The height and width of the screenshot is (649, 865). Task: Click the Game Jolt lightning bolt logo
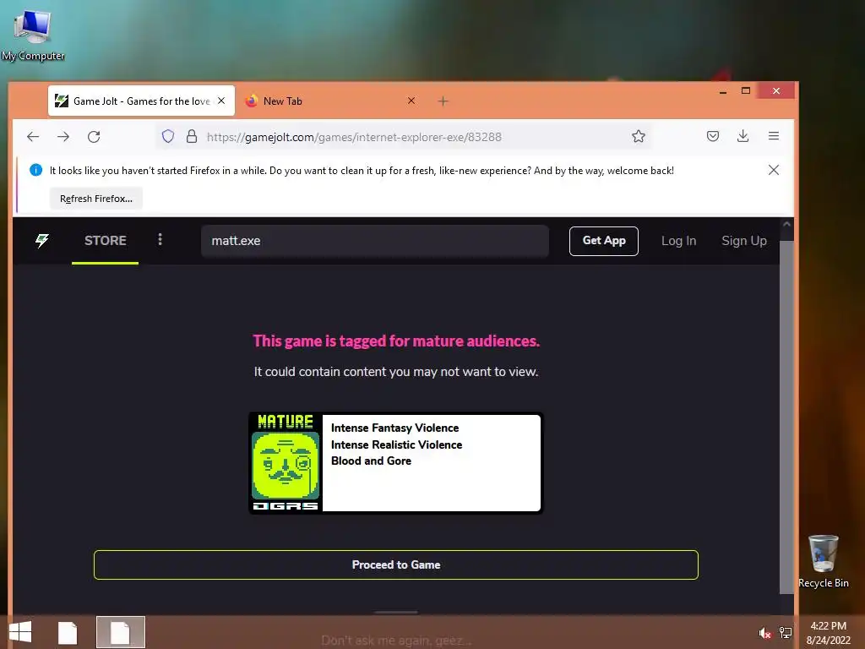(42, 241)
